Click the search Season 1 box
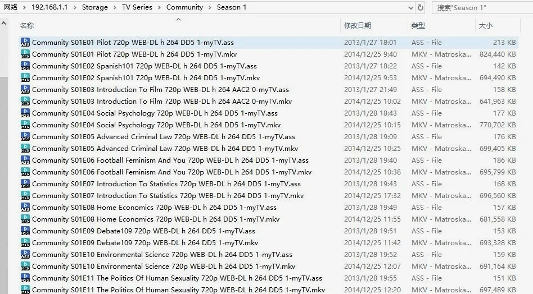533x294 pixels. coord(482,7)
